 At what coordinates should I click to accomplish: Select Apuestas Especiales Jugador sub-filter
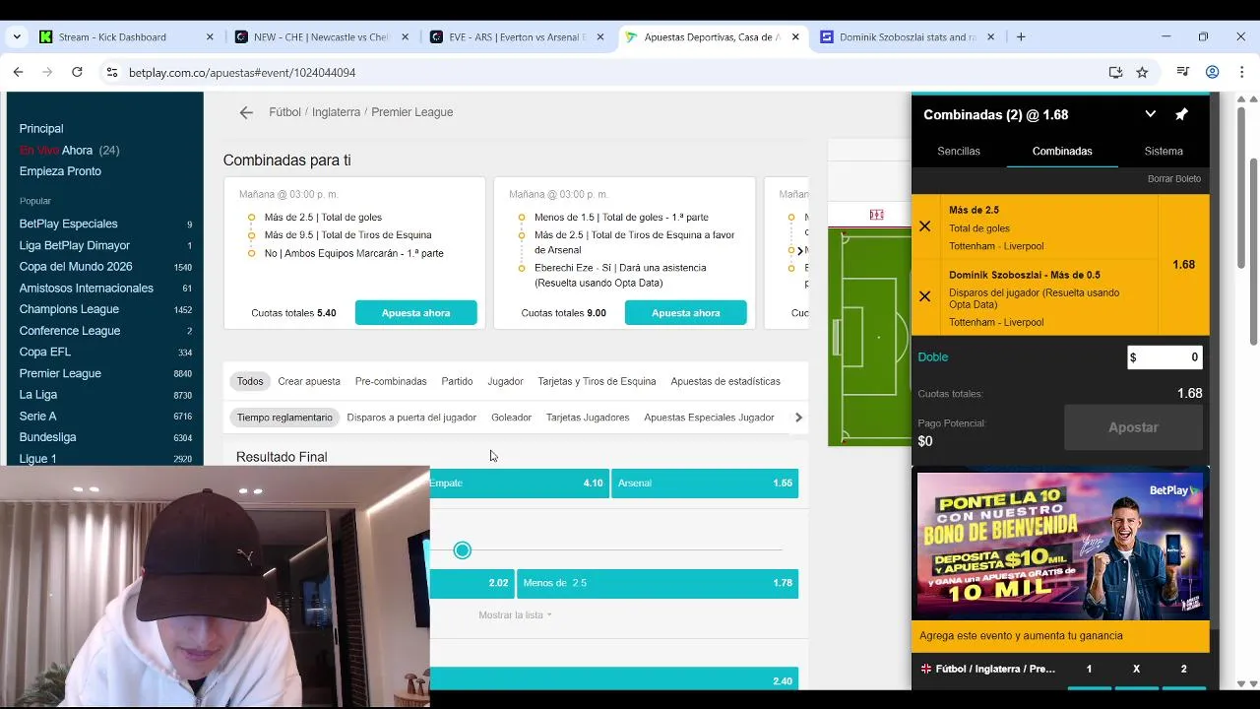[709, 418]
